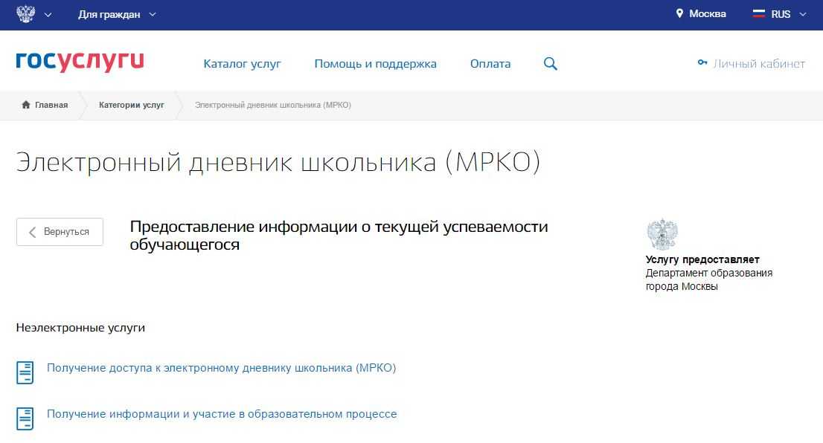Click the home icon in breadcrumbs
The height and width of the screenshot is (443, 823).
(26, 105)
